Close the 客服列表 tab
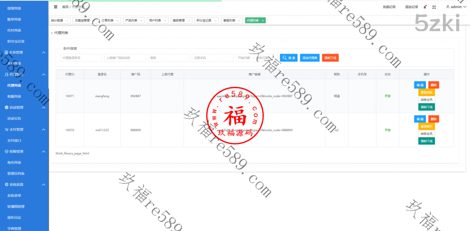The image size is (470, 231). (239, 21)
